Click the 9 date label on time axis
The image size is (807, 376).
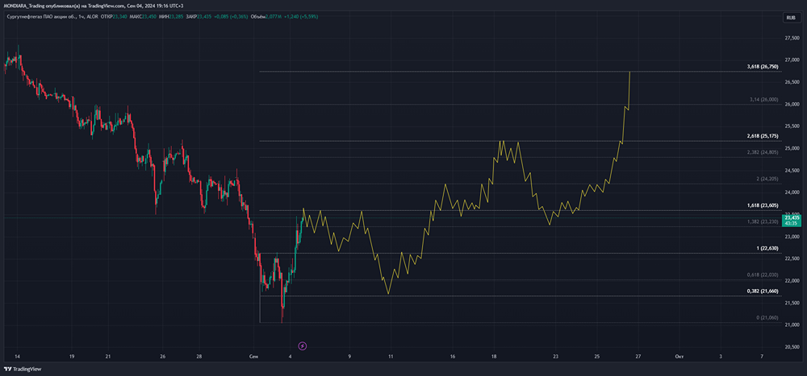pos(349,357)
